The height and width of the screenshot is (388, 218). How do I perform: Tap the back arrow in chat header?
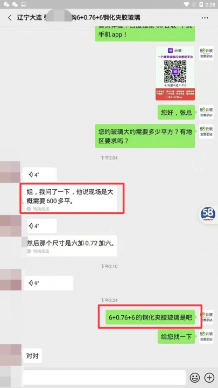(10, 18)
